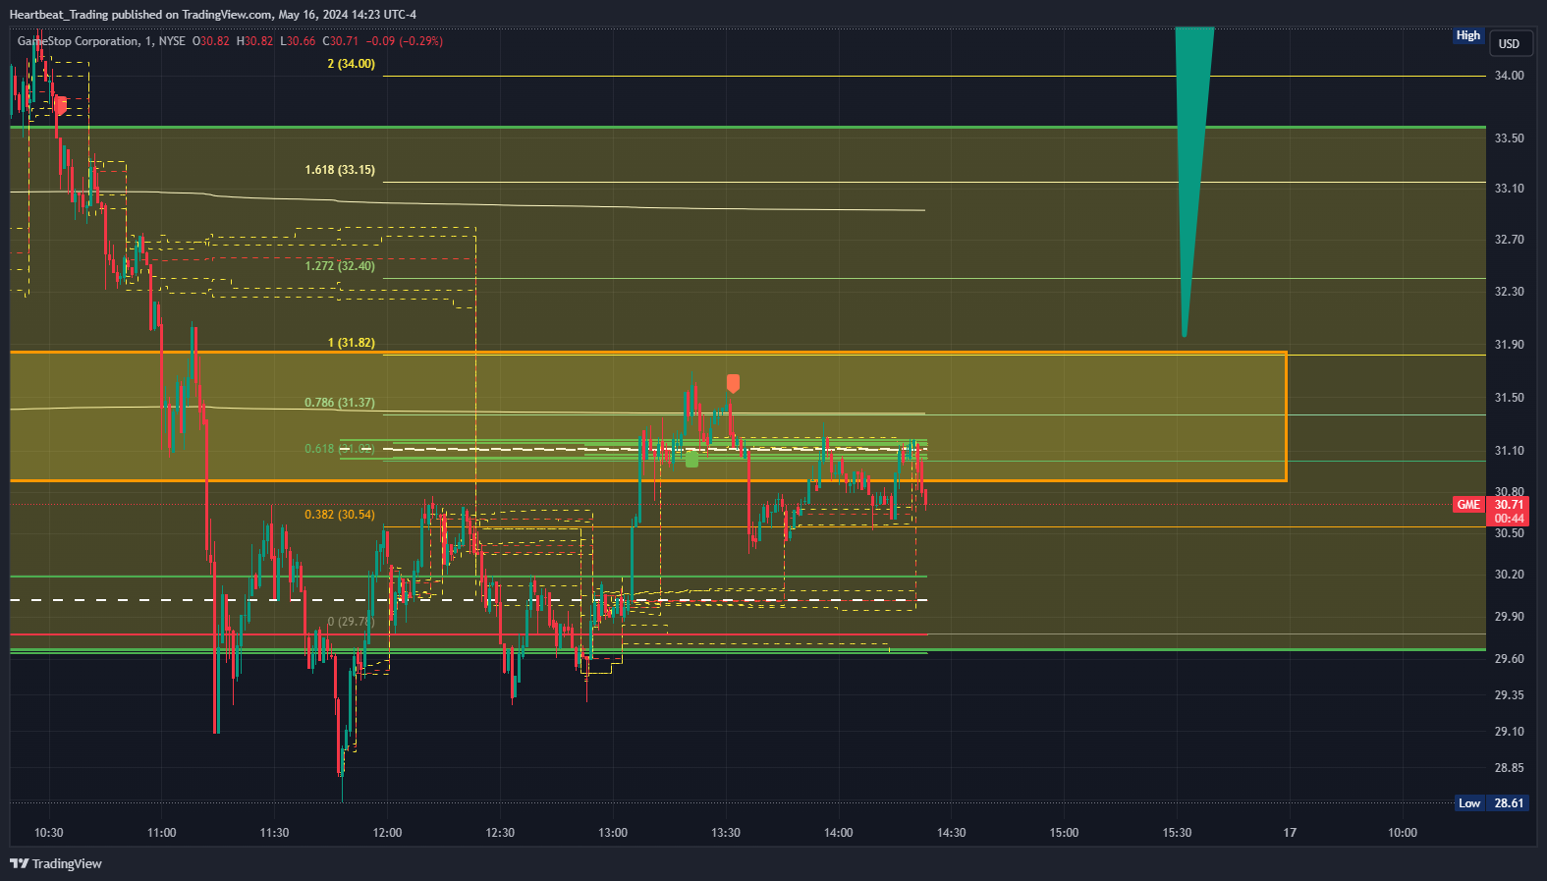
Task: Select the Fibonacci label 0 (29.78)
Action: [x=352, y=622]
